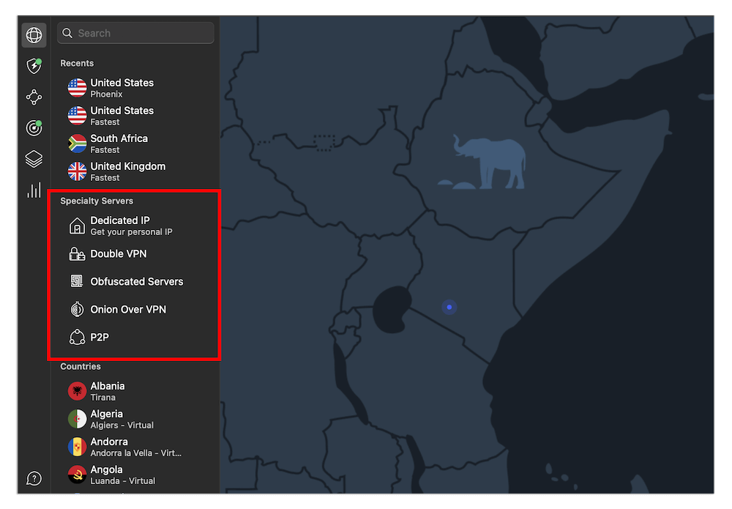Viewport: 732px width, 509px height.
Task: Open the statistics bars icon
Action: (x=34, y=190)
